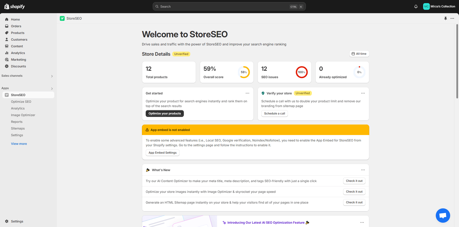Click the Welcome to StoreSEO heading
This screenshot has height=227, width=459.
coord(185,34)
